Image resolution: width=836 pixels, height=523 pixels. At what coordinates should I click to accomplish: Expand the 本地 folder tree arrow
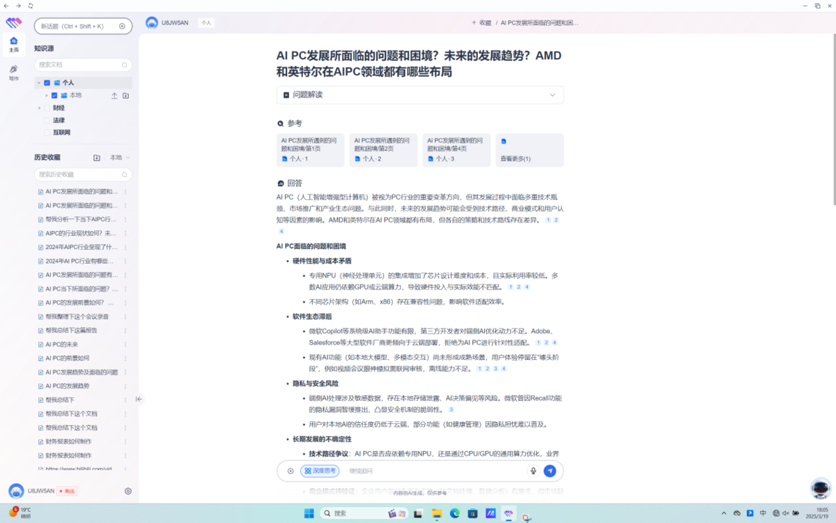click(46, 96)
